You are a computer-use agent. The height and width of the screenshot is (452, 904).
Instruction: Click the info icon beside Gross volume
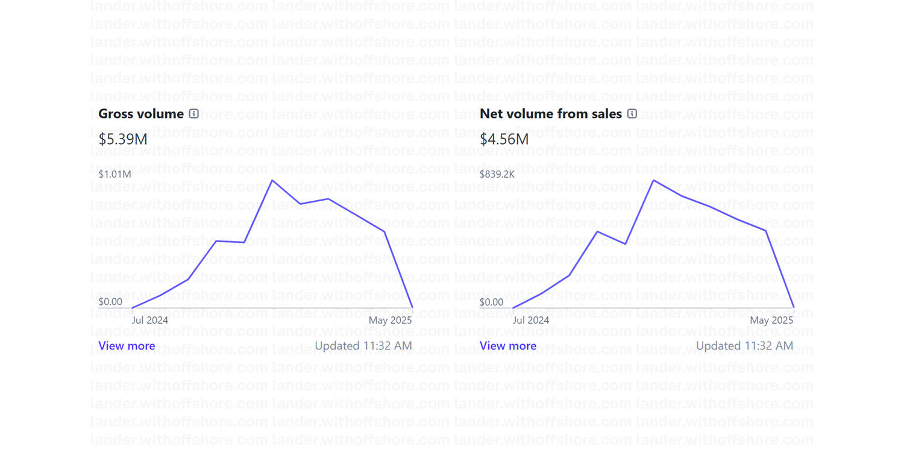point(193,113)
